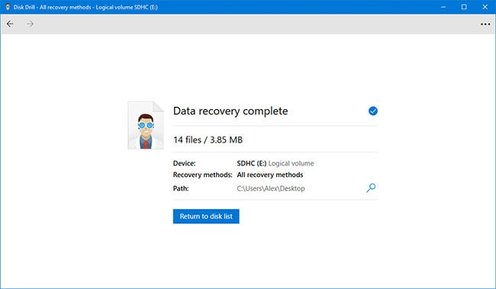Click the 'Device:' field label
The height and width of the screenshot is (289, 496).
(184, 163)
